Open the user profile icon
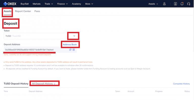This screenshot has width=194, height=100. tap(164, 4)
